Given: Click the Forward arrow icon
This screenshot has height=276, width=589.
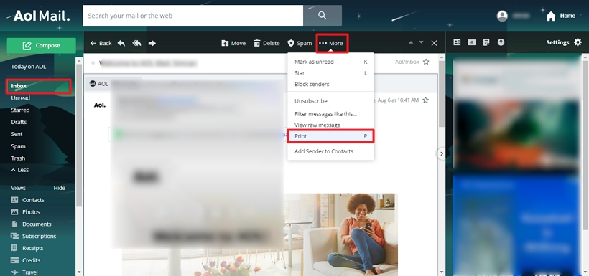Looking at the screenshot, I should [x=152, y=43].
